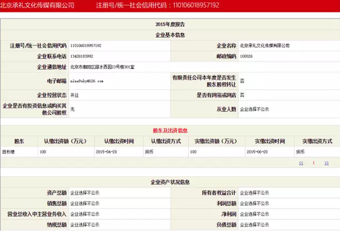The width and height of the screenshot is (340, 233).
Task: Select 企业选择不公示 next to 利润总额
Action: tap(255, 203)
